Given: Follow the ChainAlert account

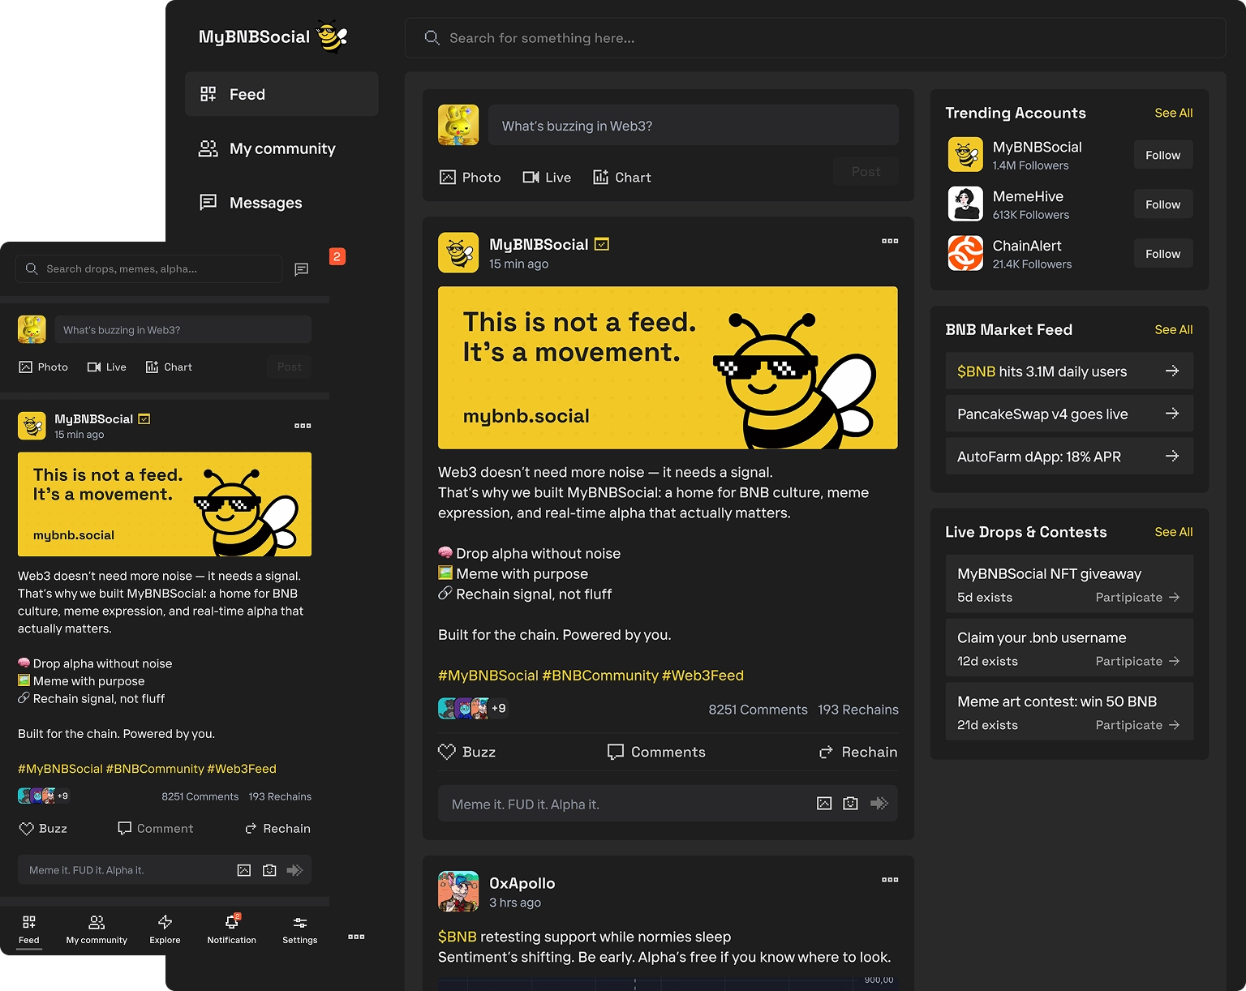Looking at the screenshot, I should (x=1163, y=254).
